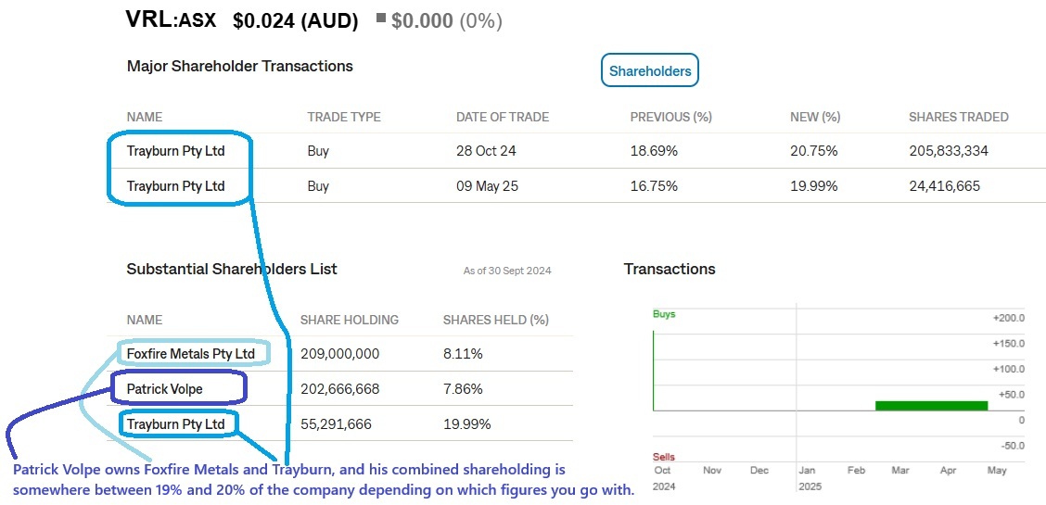Image resolution: width=1046 pixels, height=505 pixels.
Task: Sort by Shares Traded column header
Action: point(958,117)
